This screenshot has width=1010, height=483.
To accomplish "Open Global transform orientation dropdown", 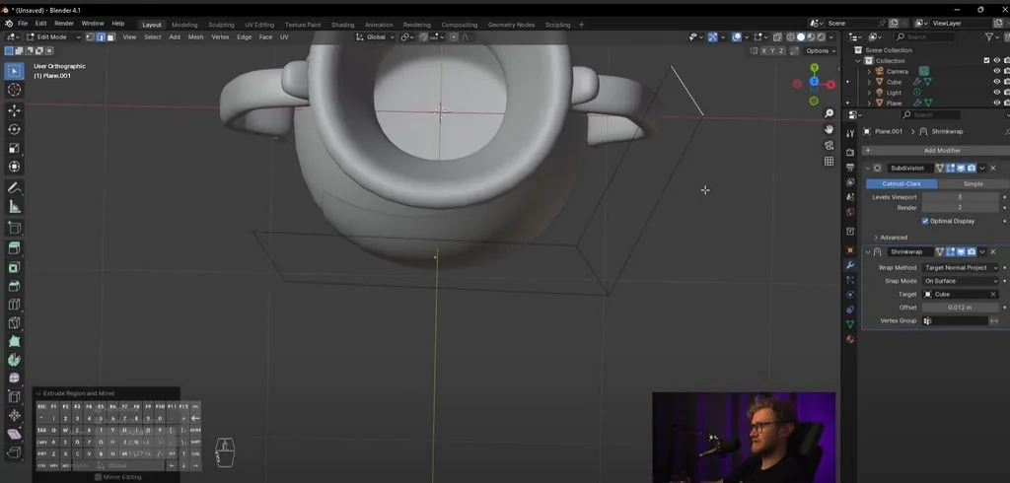I will (x=376, y=37).
